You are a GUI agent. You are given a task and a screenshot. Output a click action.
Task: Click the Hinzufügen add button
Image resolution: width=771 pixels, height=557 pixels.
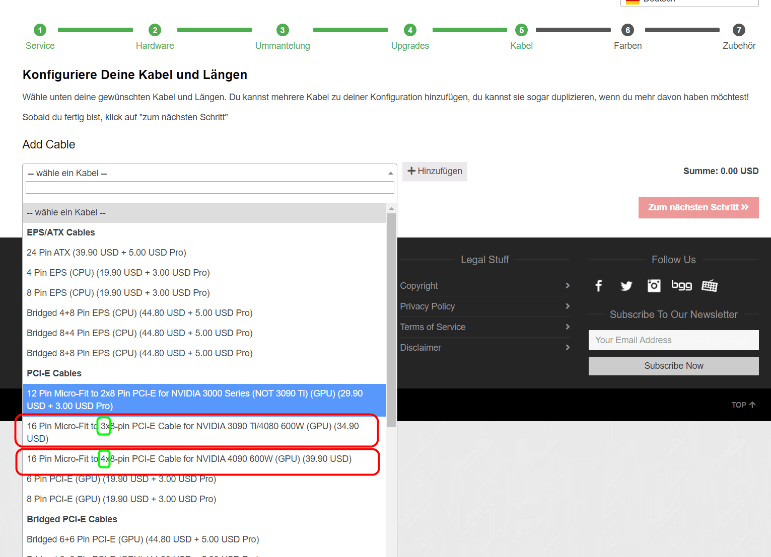(435, 171)
